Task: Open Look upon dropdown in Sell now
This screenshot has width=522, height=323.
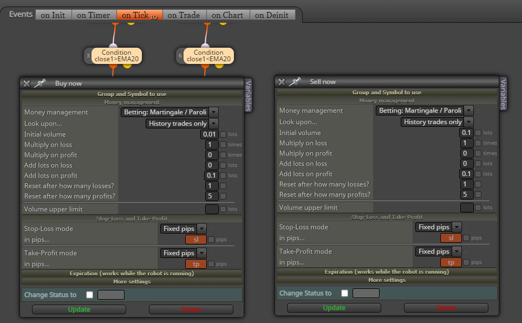Action: 437,121
